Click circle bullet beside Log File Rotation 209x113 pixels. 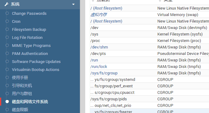pos(7,37)
